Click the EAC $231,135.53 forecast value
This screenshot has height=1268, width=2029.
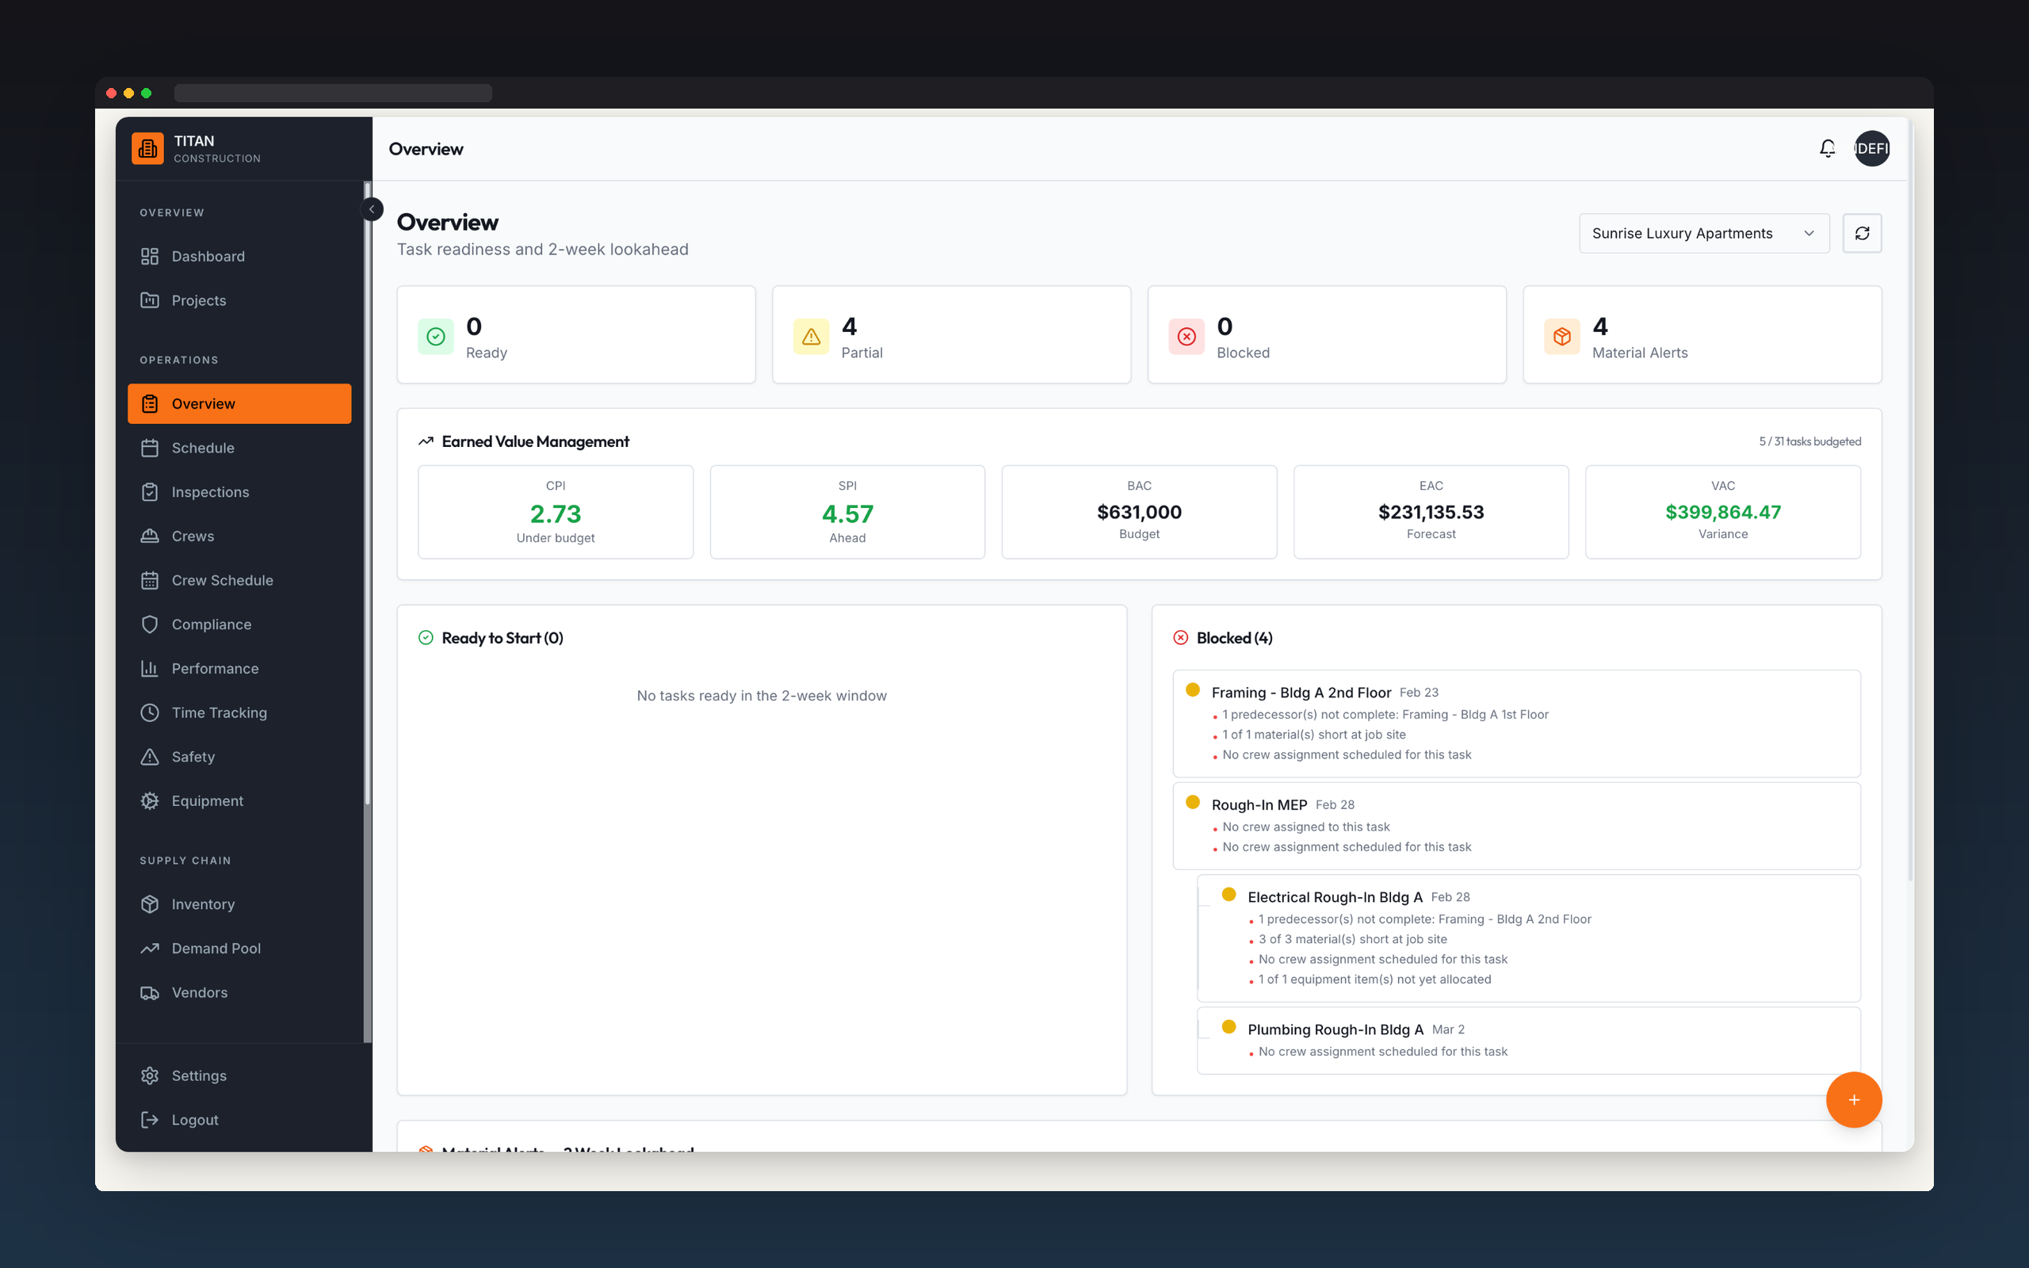pyautogui.click(x=1431, y=512)
